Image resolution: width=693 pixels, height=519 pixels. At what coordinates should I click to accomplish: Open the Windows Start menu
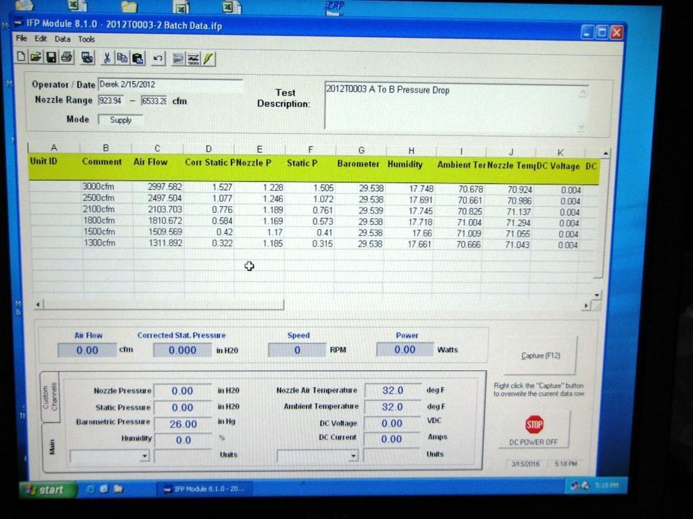[x=45, y=489]
